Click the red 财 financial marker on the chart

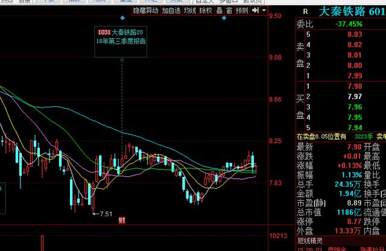[x=121, y=220]
